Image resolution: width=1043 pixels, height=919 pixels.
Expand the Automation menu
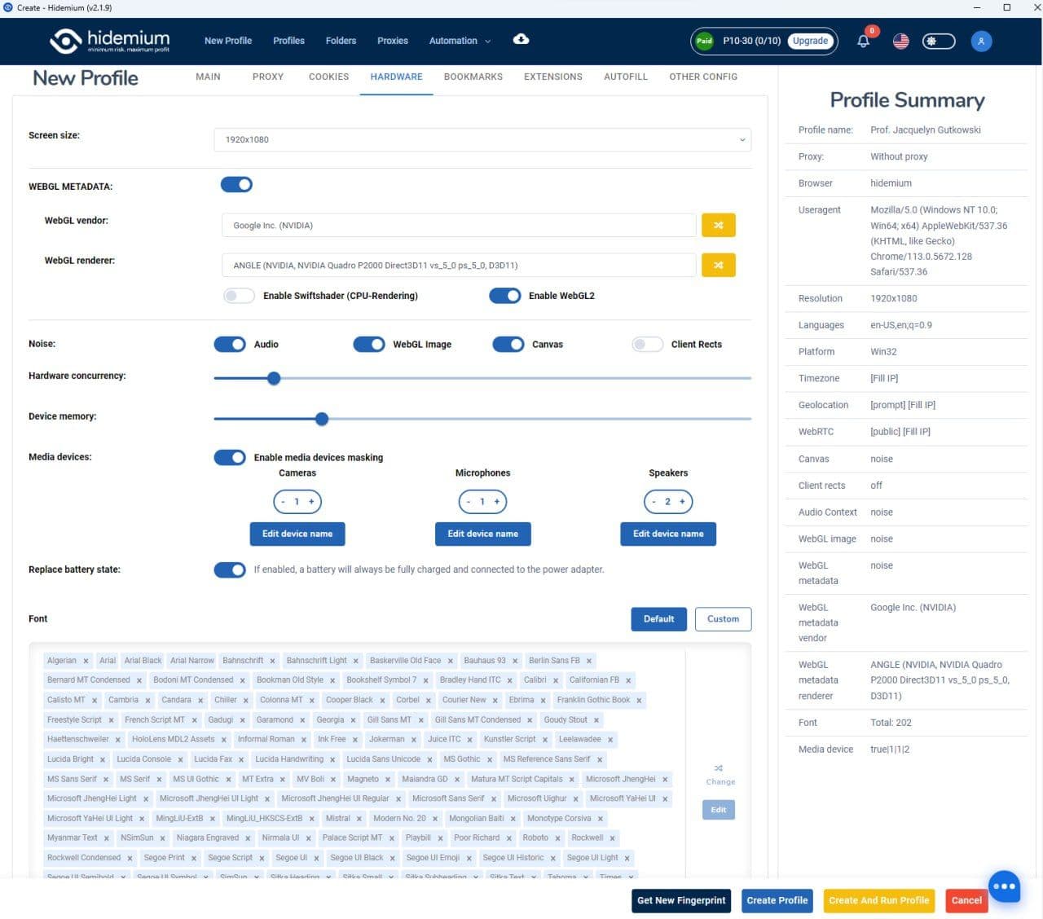coord(460,41)
